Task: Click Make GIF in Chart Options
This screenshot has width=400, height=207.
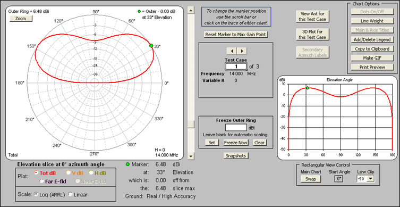Action: (372, 58)
